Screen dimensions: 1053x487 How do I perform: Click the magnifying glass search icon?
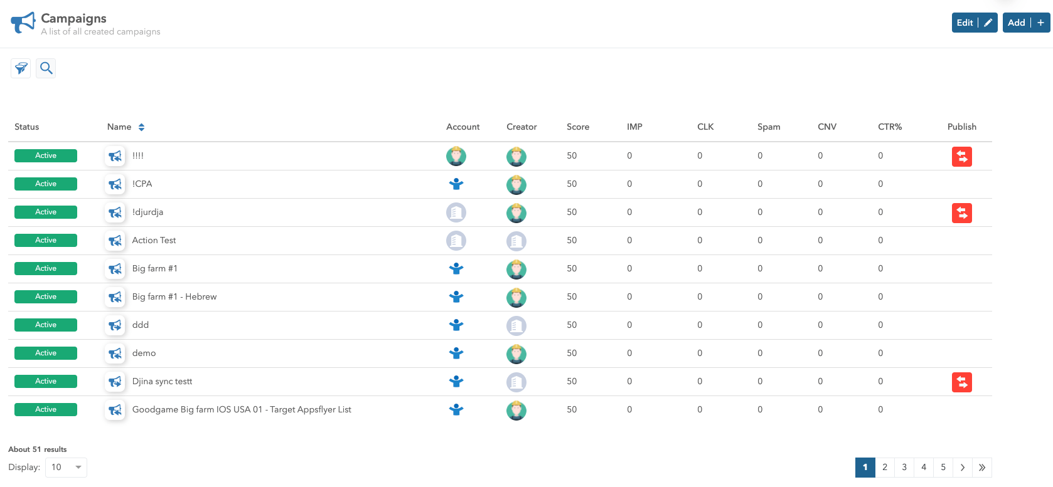tap(46, 68)
